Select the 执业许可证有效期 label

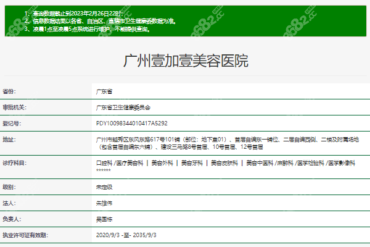[25, 235]
